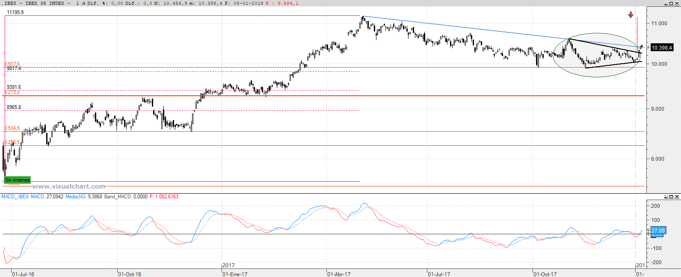Click 8.000 on the price axis
Viewport: 681px width, 277px height.
(x=657, y=159)
